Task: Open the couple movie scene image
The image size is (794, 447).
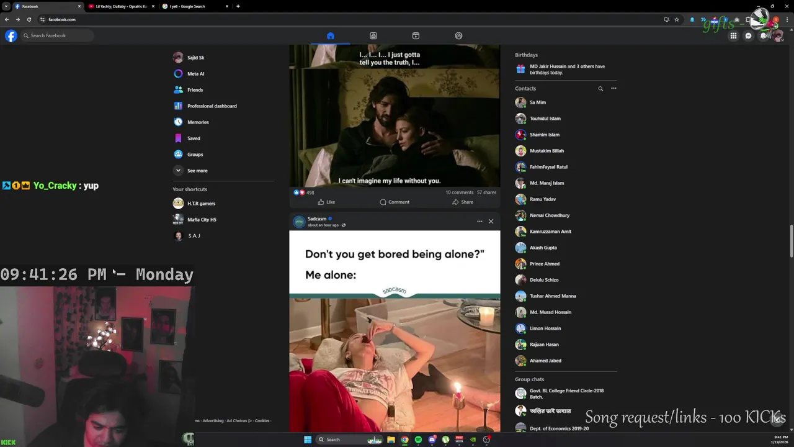Action: [395, 115]
